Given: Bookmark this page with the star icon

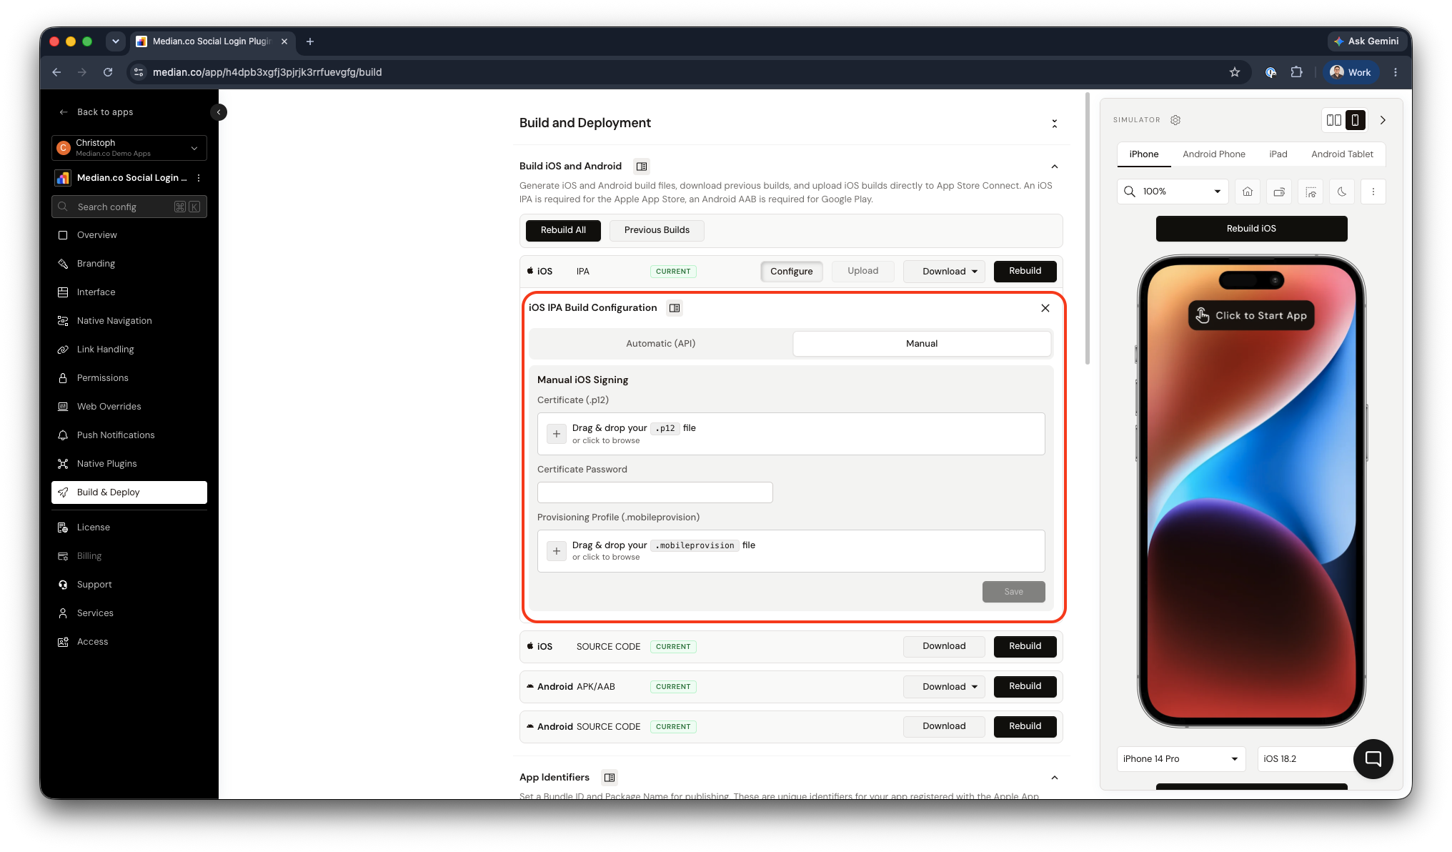Looking at the screenshot, I should 1234,72.
